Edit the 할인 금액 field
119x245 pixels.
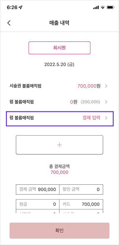(81, 190)
